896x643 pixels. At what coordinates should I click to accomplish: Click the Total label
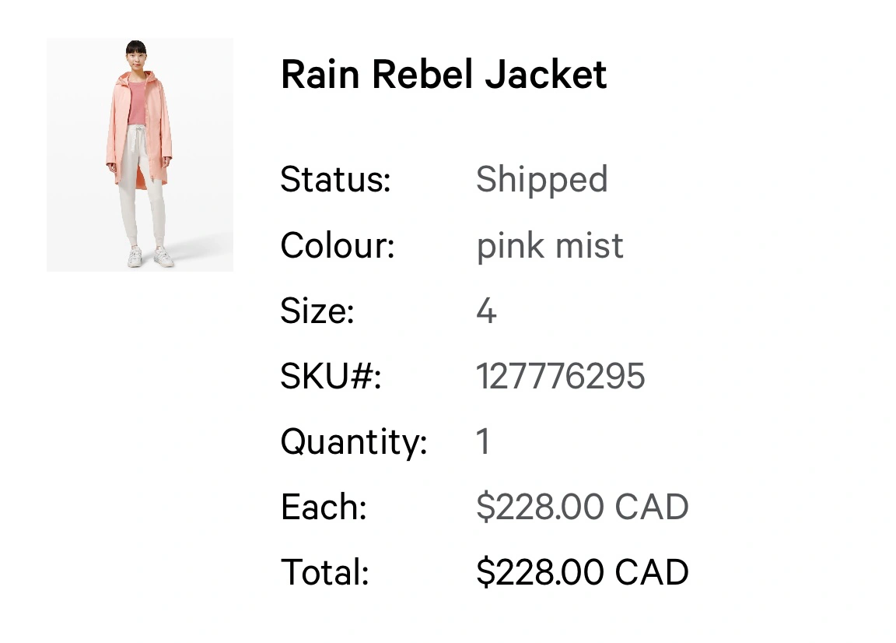(324, 573)
